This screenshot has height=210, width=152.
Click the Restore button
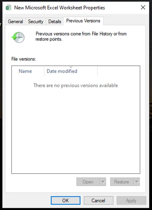[x=122, y=182]
